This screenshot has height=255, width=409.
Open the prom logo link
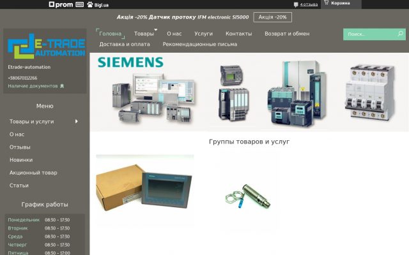pyautogui.click(x=61, y=4)
